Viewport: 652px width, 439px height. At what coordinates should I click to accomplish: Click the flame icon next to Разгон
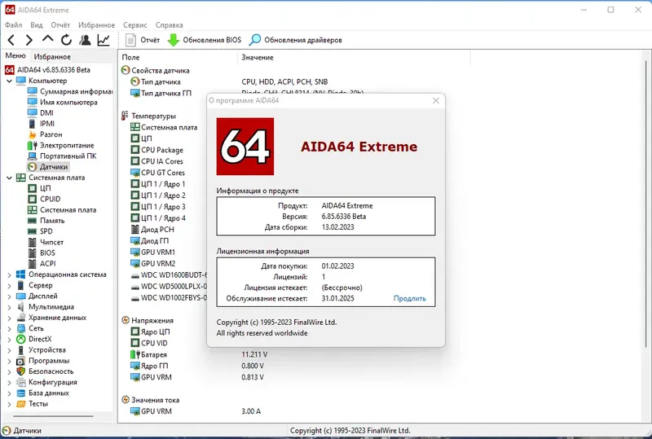click(x=33, y=134)
